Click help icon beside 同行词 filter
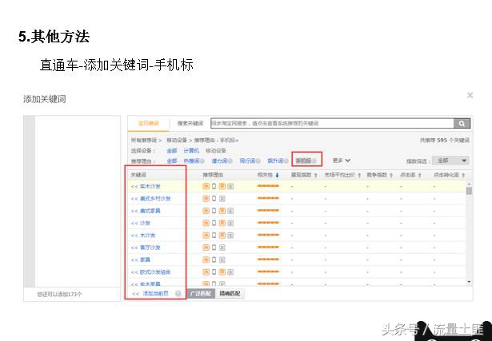The image size is (492, 341). [x=258, y=161]
